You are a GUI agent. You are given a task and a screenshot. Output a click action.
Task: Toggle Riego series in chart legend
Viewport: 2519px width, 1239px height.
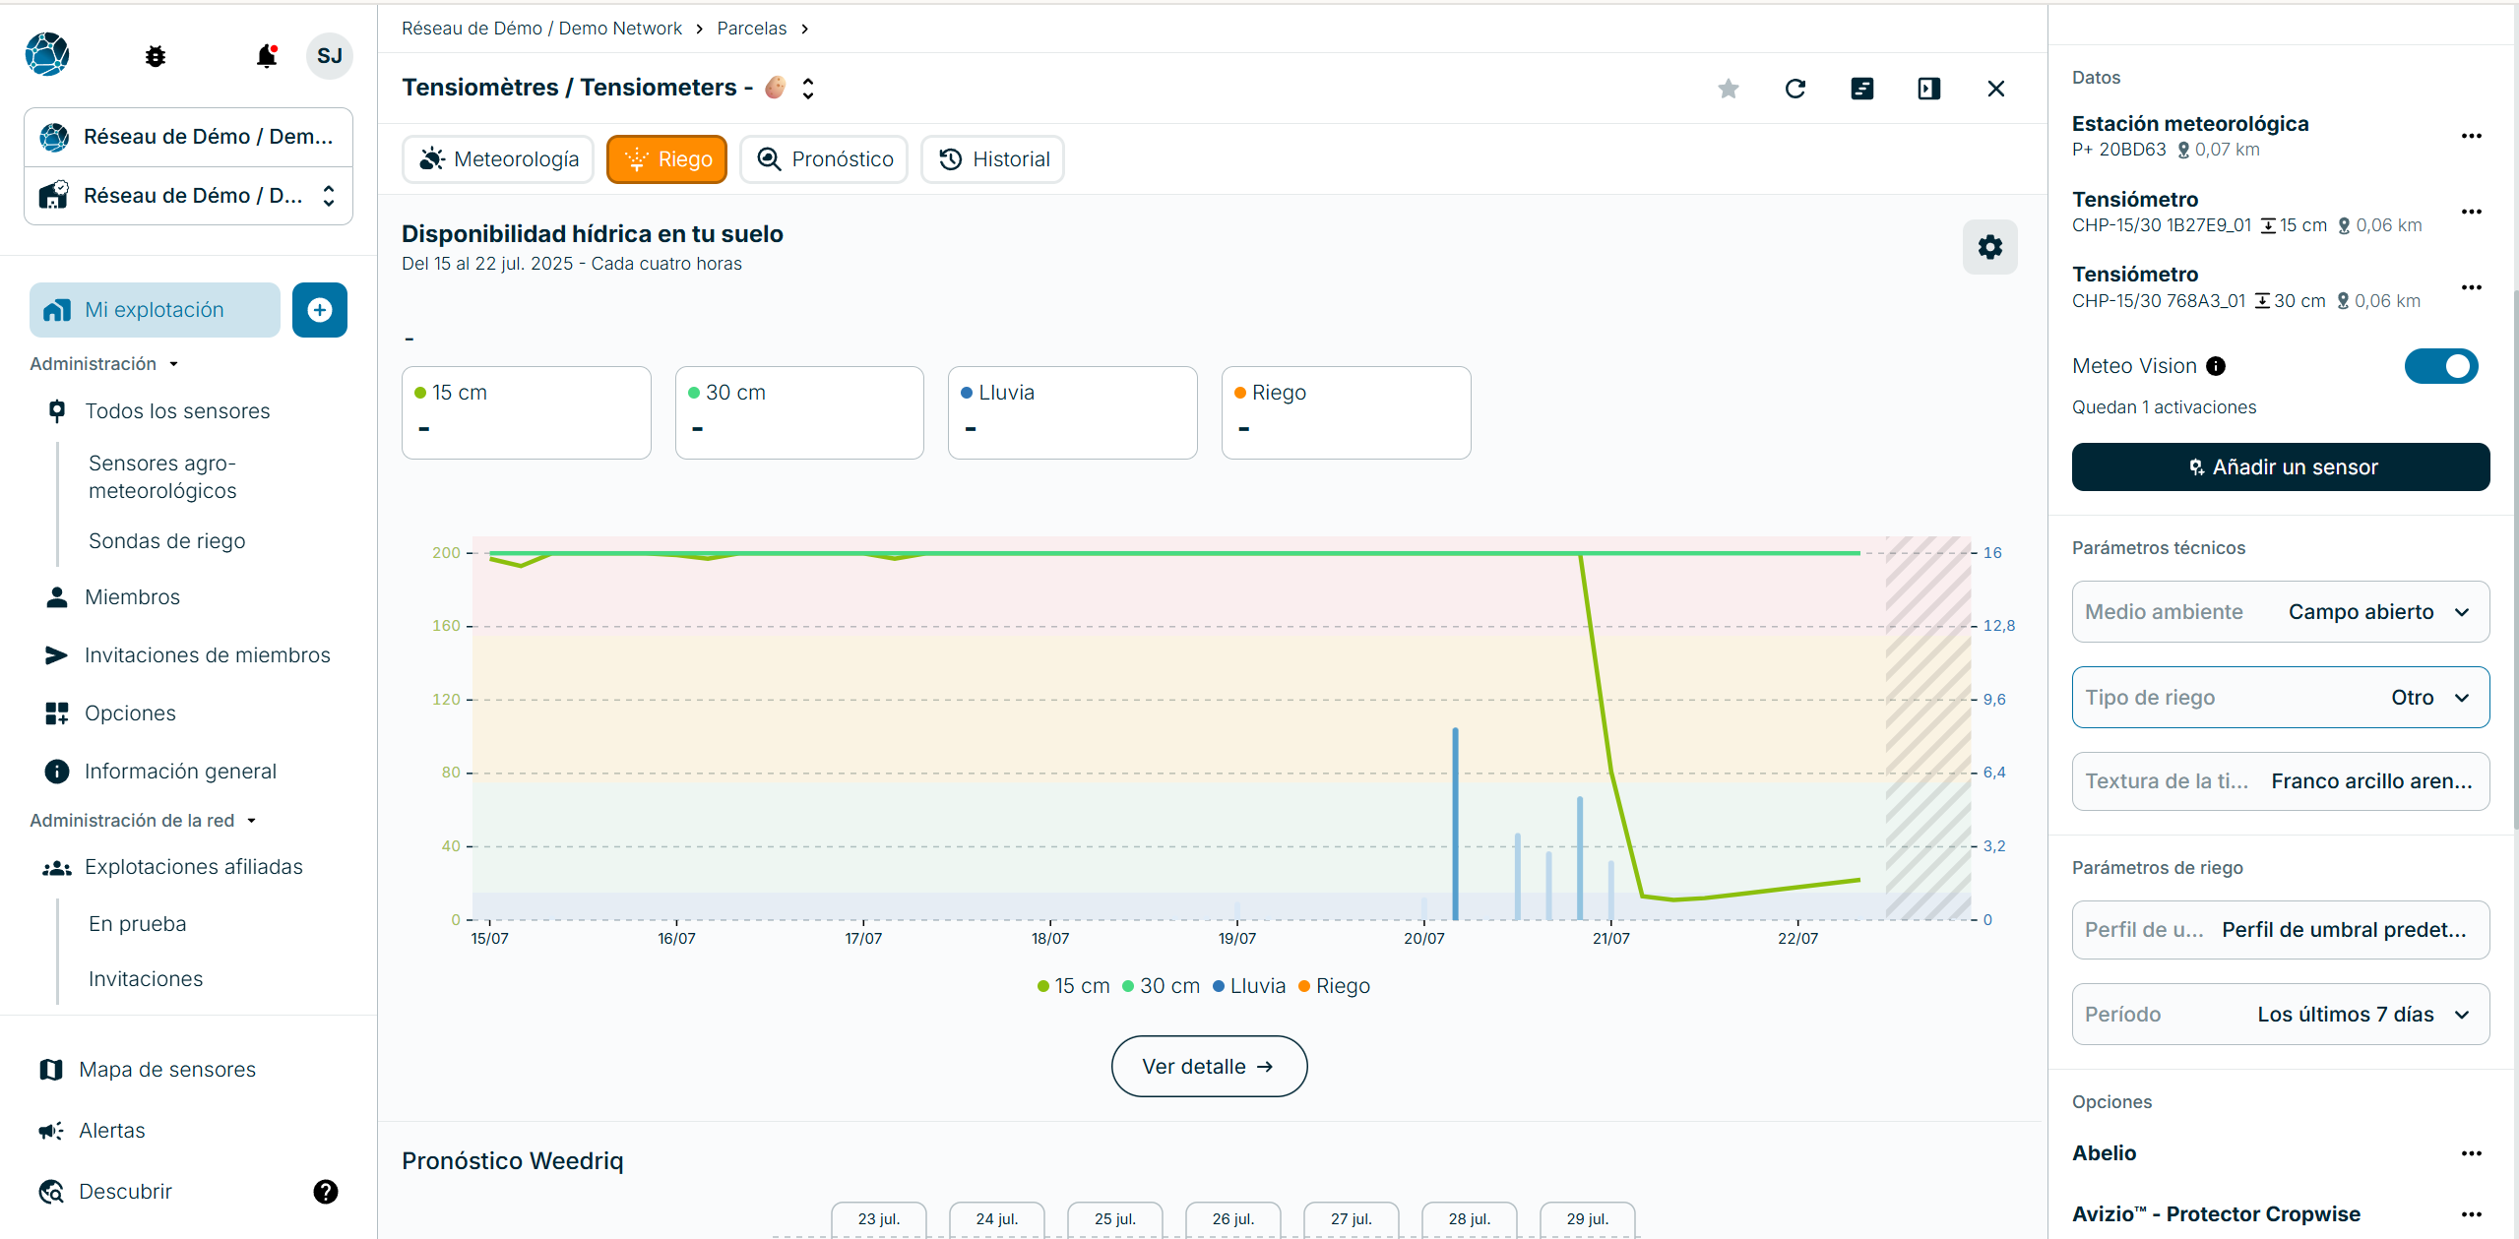[x=1334, y=986]
